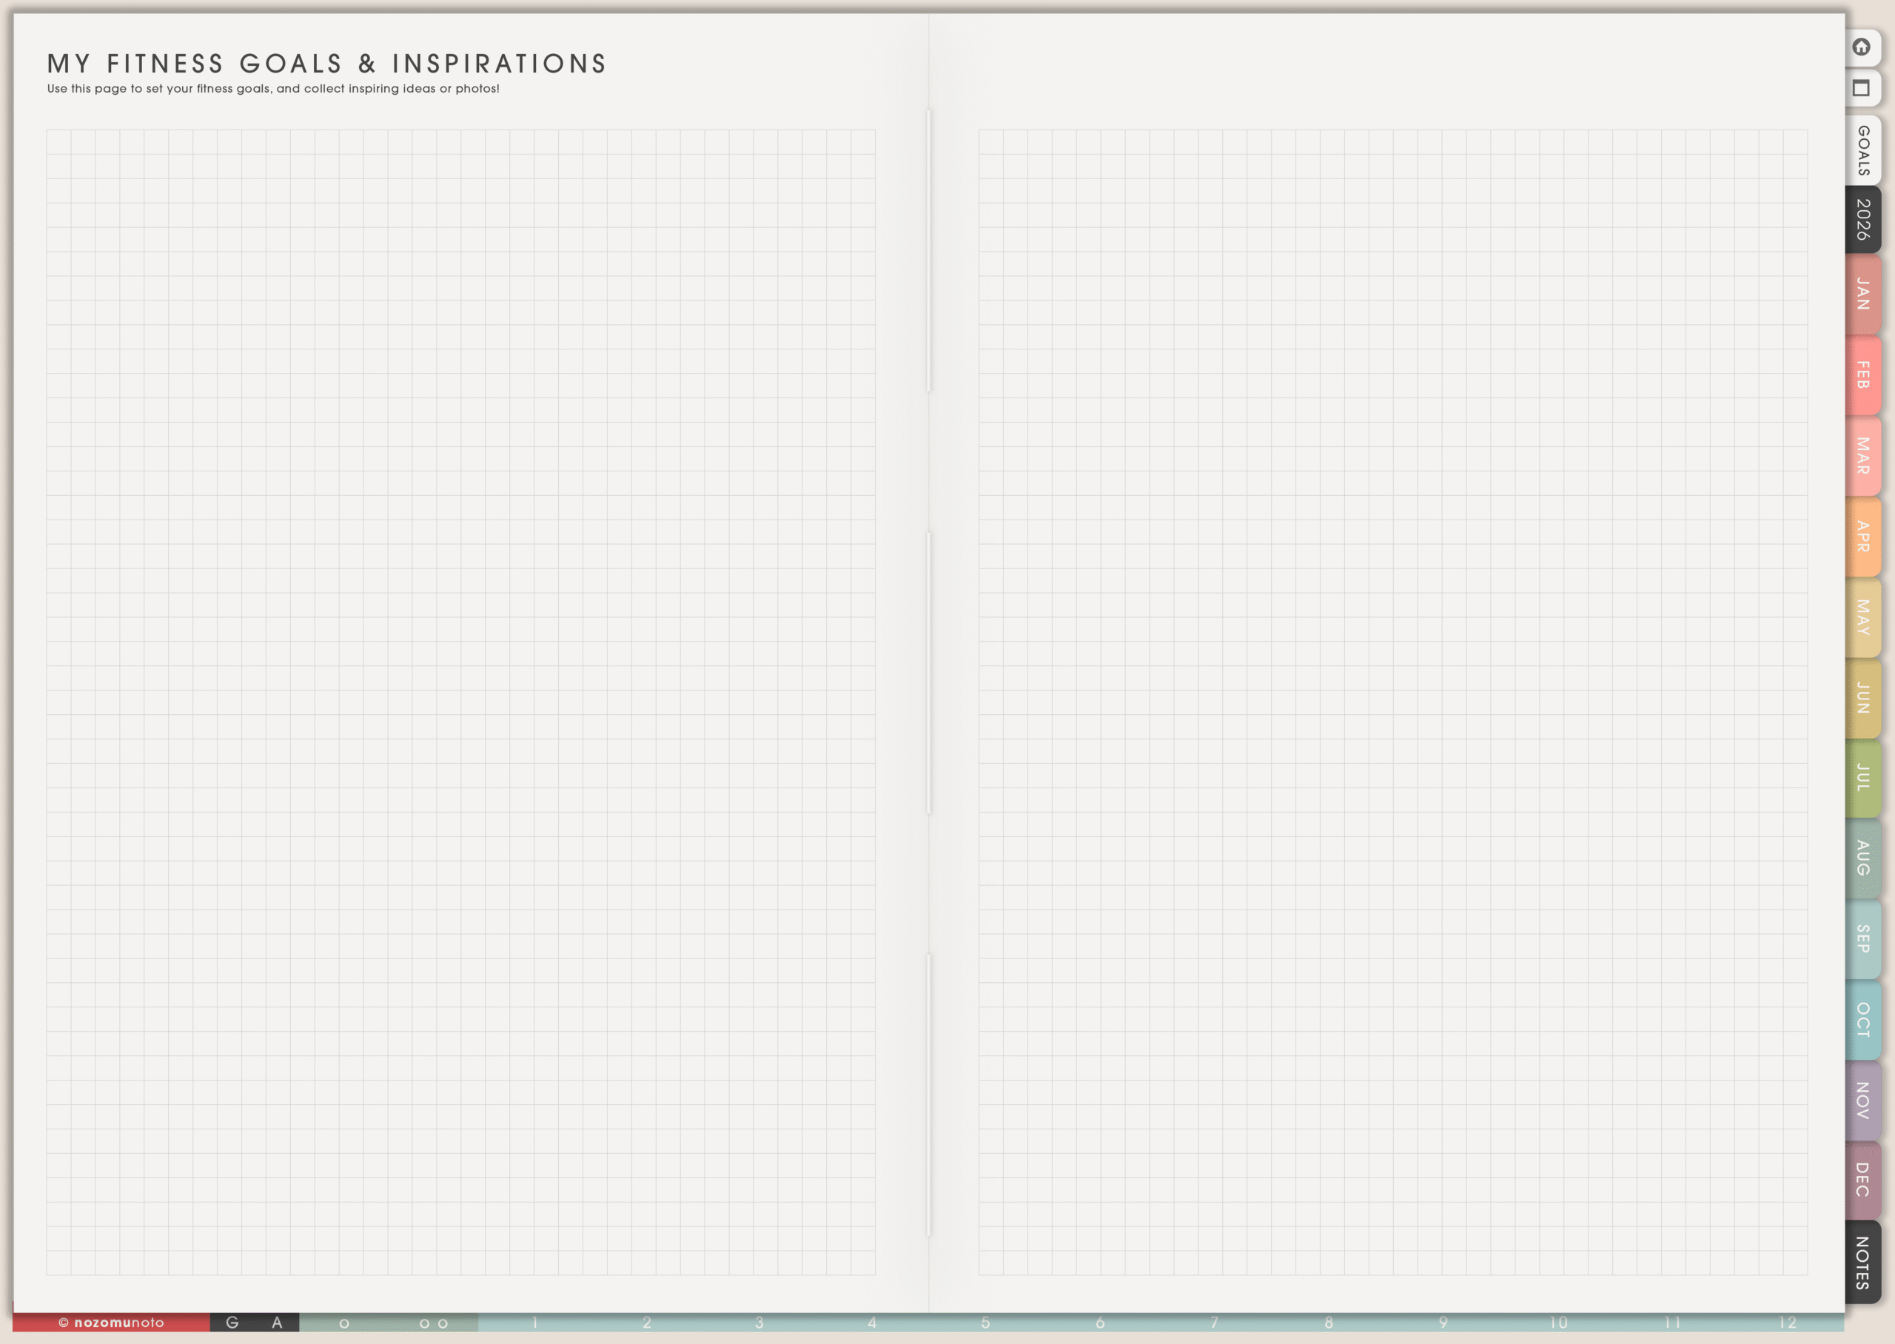Go to the APR tab
The height and width of the screenshot is (1344, 1895).
(x=1862, y=537)
